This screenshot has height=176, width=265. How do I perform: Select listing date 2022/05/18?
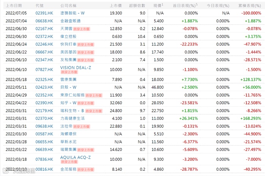16,79
